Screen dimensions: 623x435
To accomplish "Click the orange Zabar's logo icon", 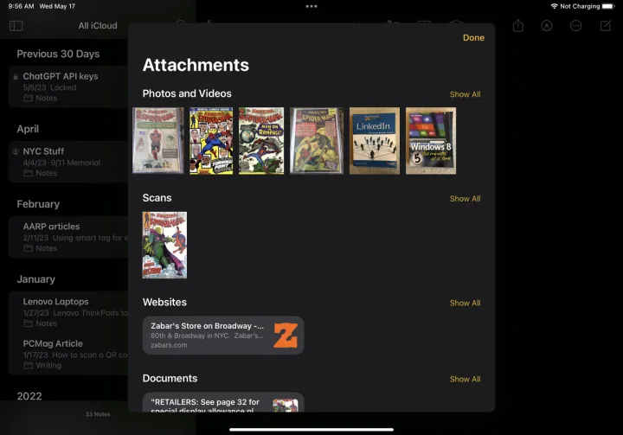I will pyautogui.click(x=286, y=336).
